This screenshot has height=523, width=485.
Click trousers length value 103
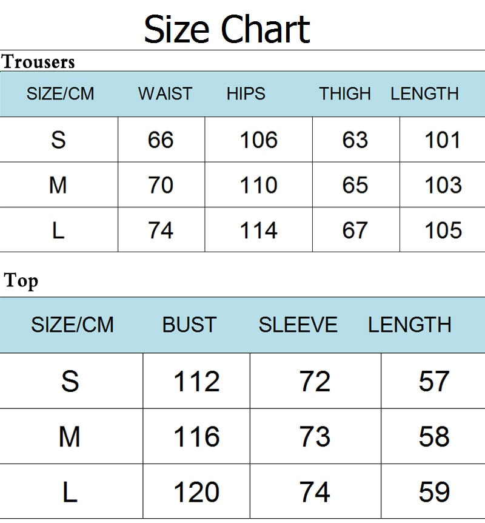click(443, 185)
